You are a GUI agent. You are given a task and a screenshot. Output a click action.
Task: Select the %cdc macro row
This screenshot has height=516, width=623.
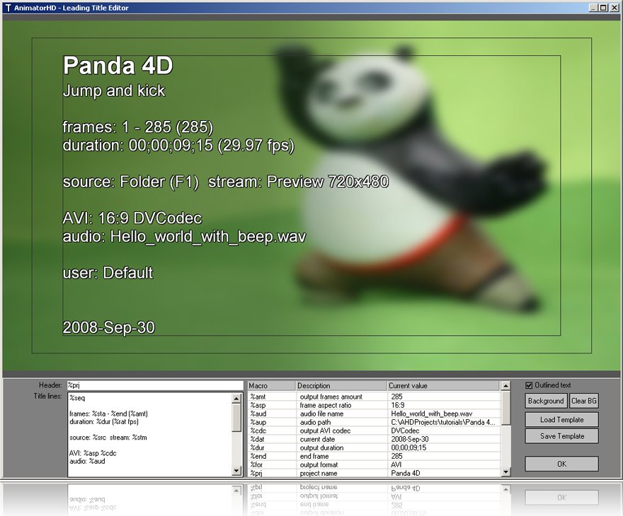coord(374,430)
